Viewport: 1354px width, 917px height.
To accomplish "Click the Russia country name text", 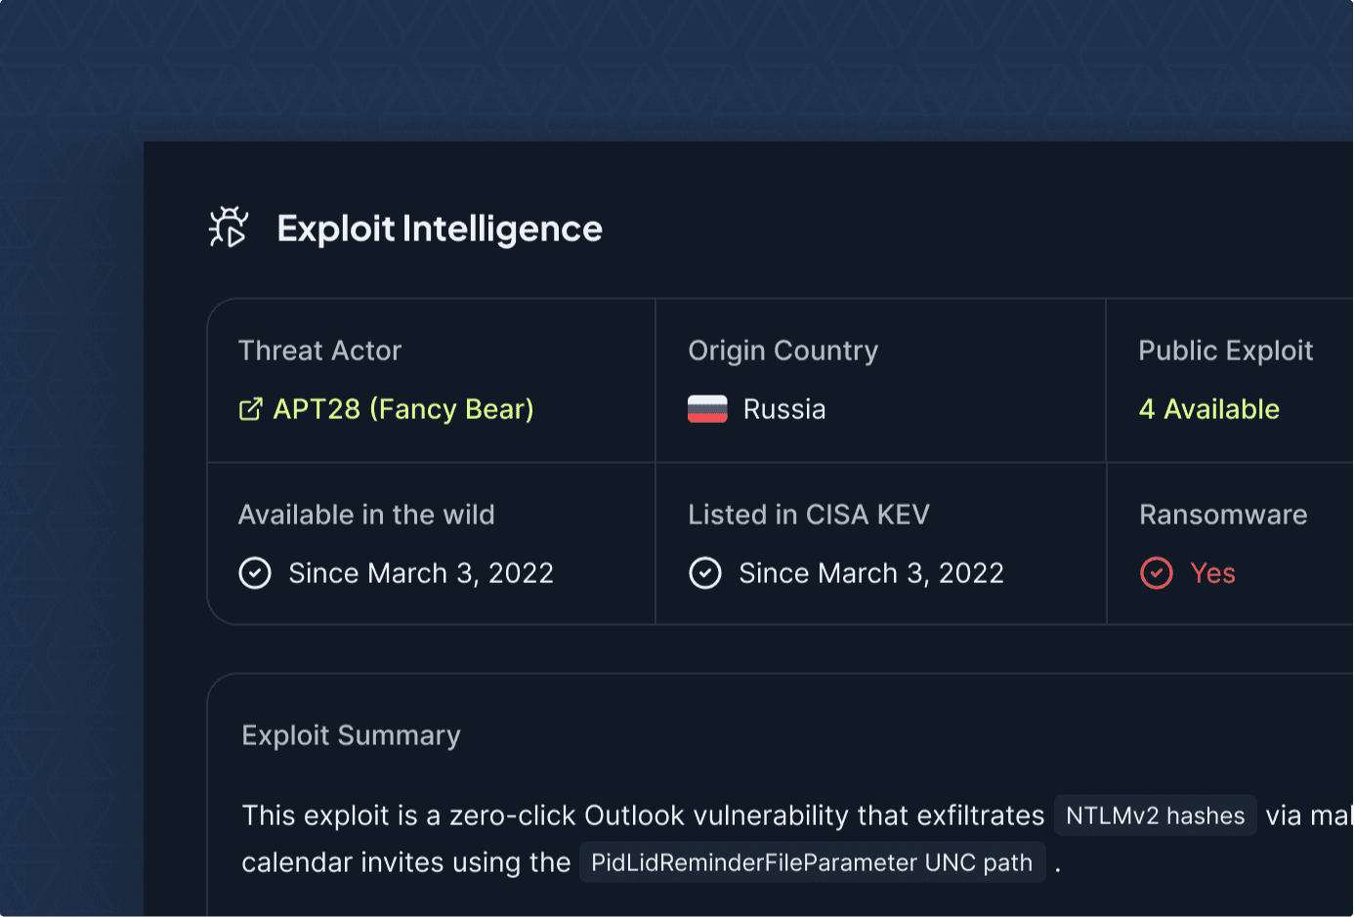I will tap(784, 409).
